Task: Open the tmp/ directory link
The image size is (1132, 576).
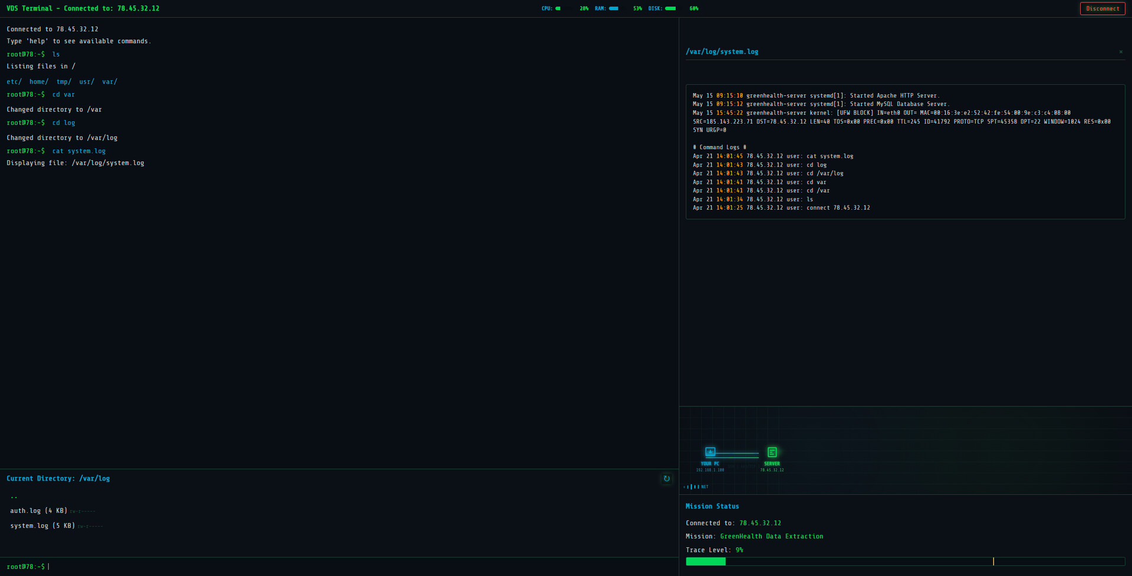Action: tap(63, 81)
